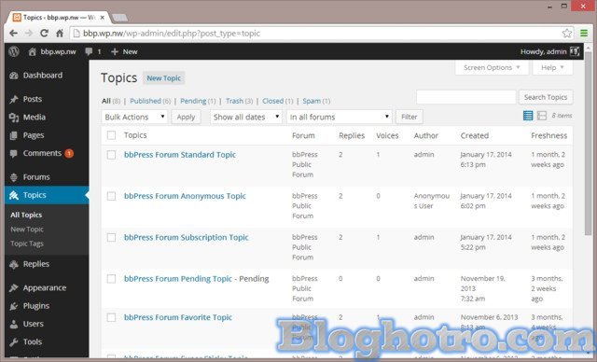The height and width of the screenshot is (362, 597).
Task: Open the bbp.wp.nw site home link
Action: pyautogui.click(x=52, y=51)
